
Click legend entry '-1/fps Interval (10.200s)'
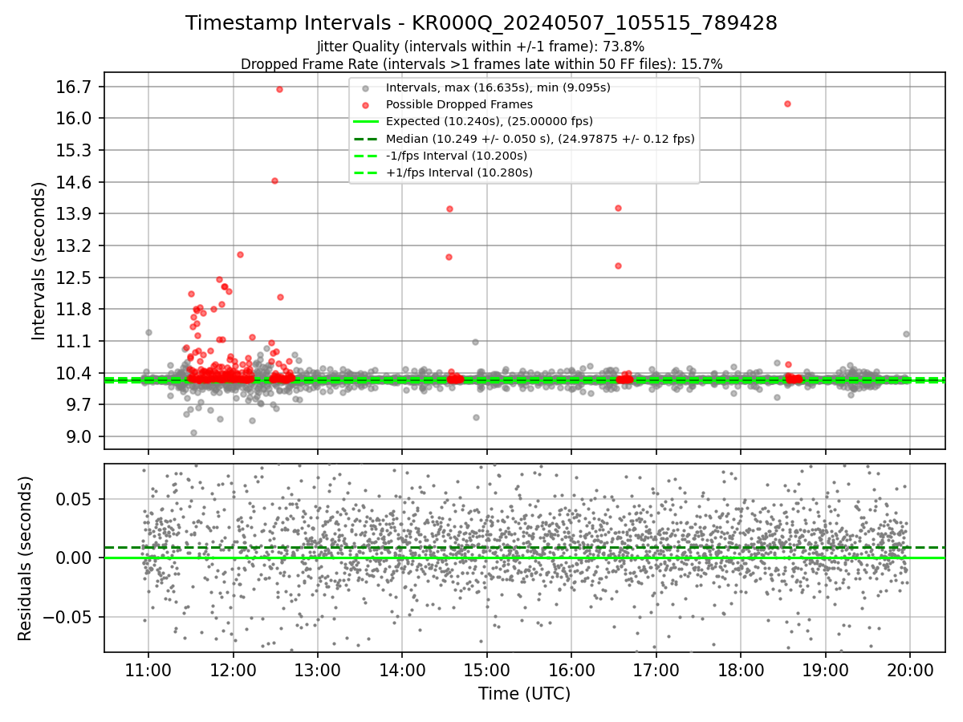point(458,155)
